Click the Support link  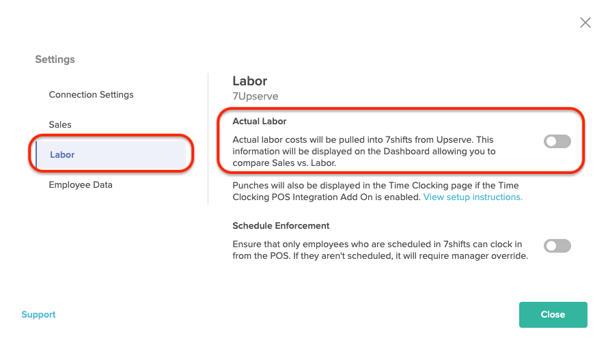[38, 315]
